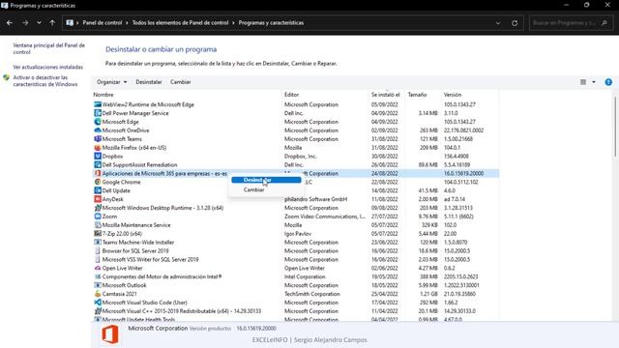619x348 pixels.
Task: Expand the view options dropdown arrow
Action: pos(594,82)
